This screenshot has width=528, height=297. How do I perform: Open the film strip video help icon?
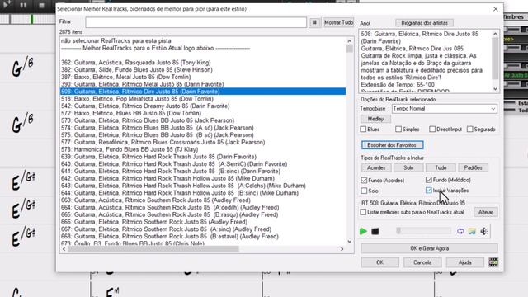[x=493, y=262]
